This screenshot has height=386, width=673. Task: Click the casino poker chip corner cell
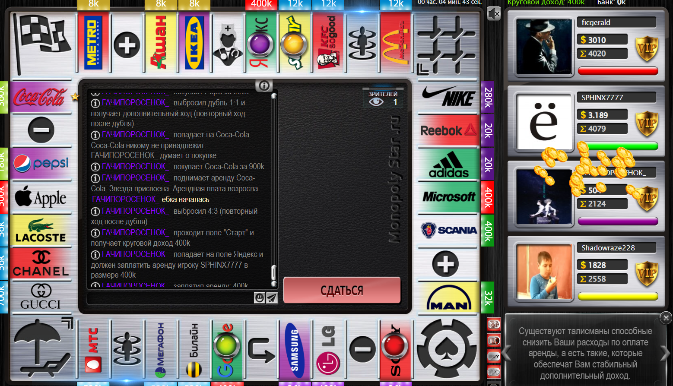(447, 348)
